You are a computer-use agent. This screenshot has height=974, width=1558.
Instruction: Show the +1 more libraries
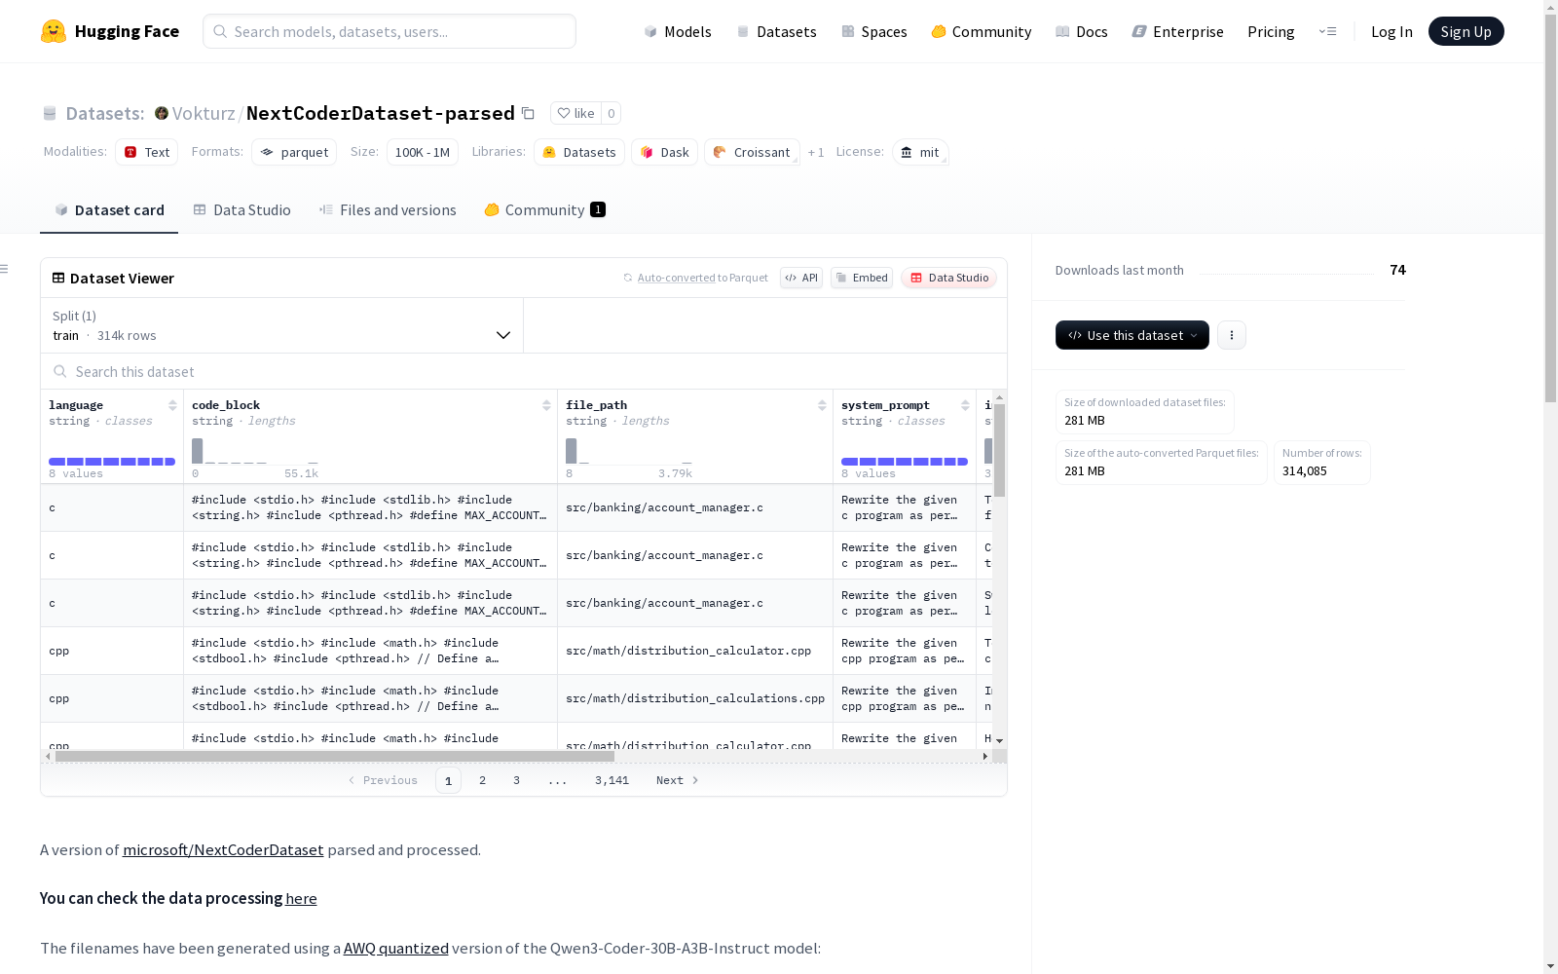point(816,152)
